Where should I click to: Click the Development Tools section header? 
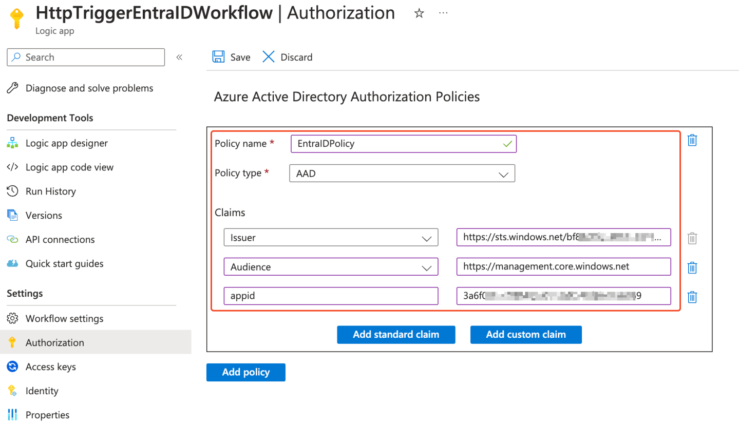(x=50, y=118)
